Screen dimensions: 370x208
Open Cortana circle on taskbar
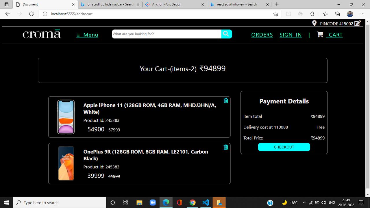113,203
